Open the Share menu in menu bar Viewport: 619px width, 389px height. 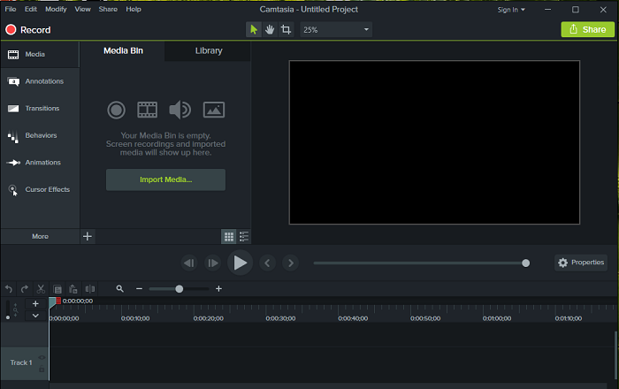tap(108, 9)
